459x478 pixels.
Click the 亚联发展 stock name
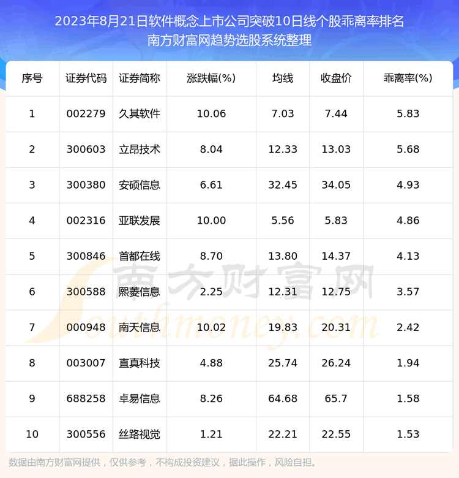(x=140, y=221)
